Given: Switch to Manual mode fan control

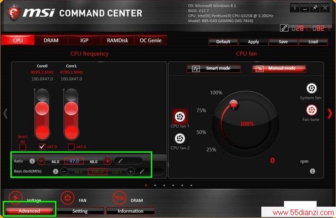Looking at the screenshot, I should coord(279,69).
